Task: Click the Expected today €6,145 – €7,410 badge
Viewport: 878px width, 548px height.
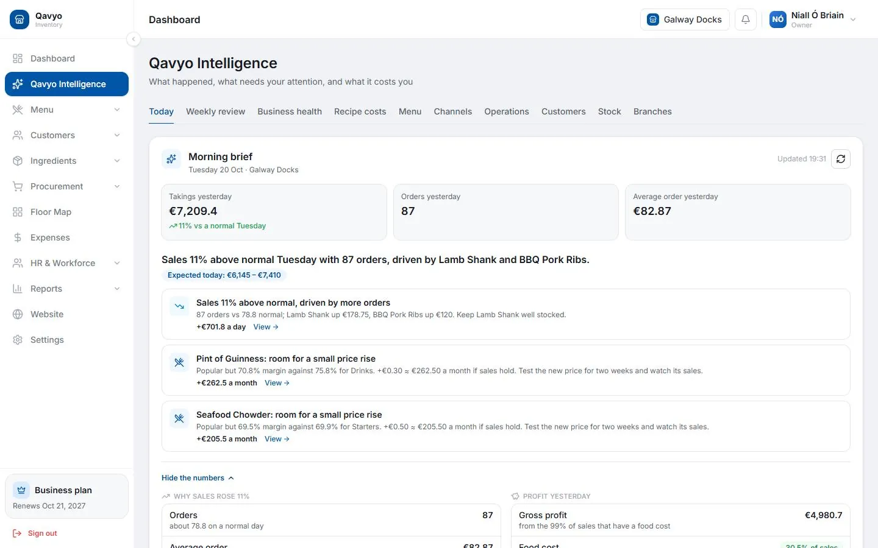Action: point(224,275)
